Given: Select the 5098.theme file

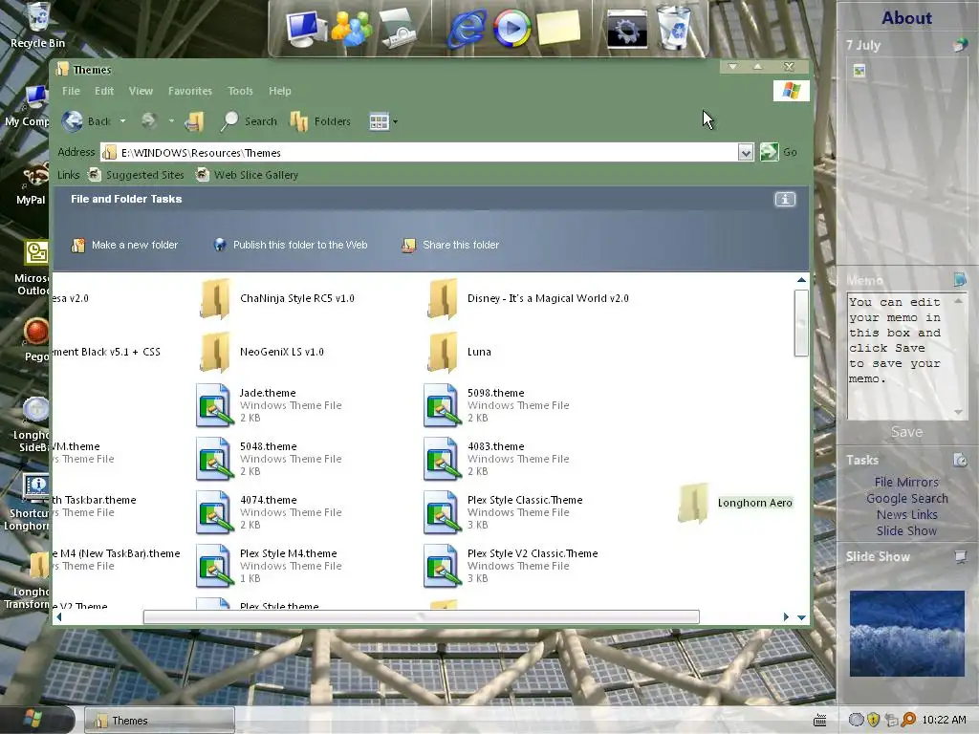Looking at the screenshot, I should tap(497, 405).
